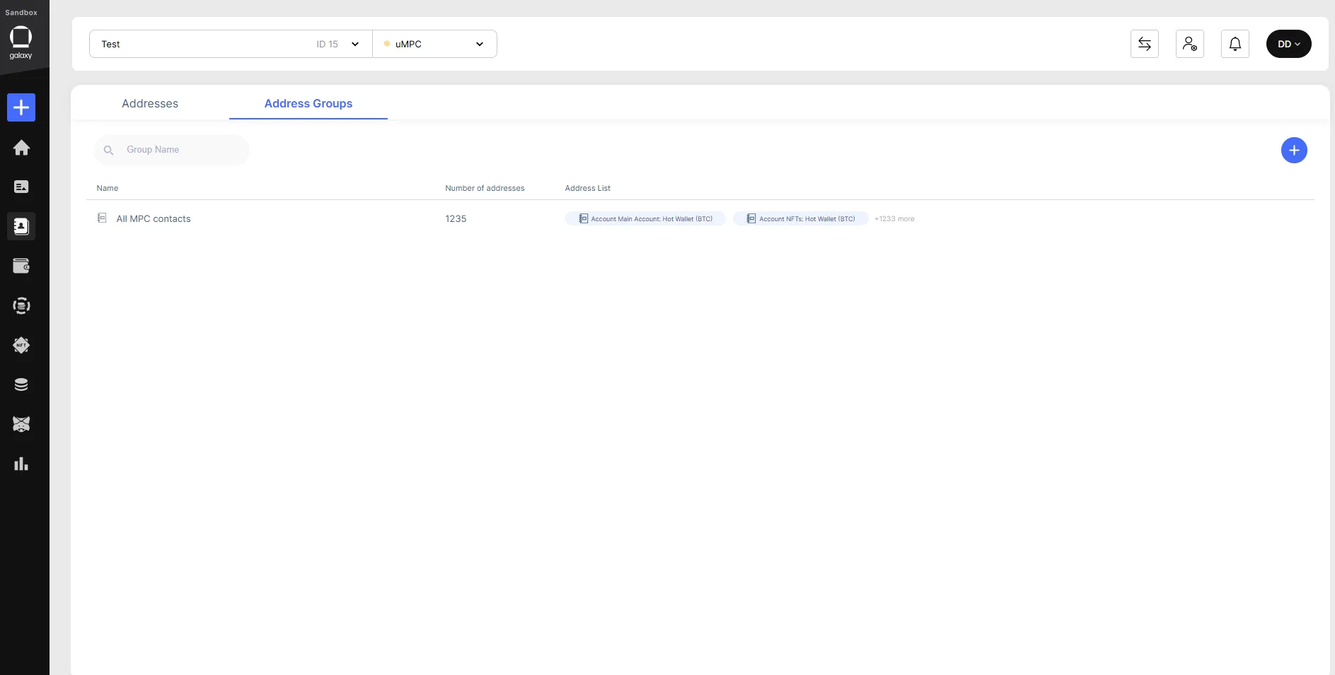Image resolution: width=1335 pixels, height=675 pixels.
Task: Open the fox mask icon in sidebar
Action: click(21, 424)
